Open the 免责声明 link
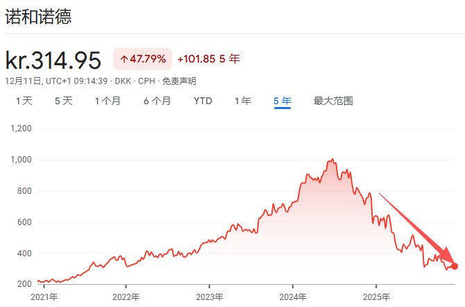 179,81
